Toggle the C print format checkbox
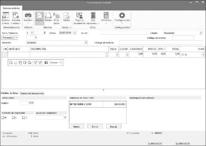The image size is (206, 146). pos(13,118)
